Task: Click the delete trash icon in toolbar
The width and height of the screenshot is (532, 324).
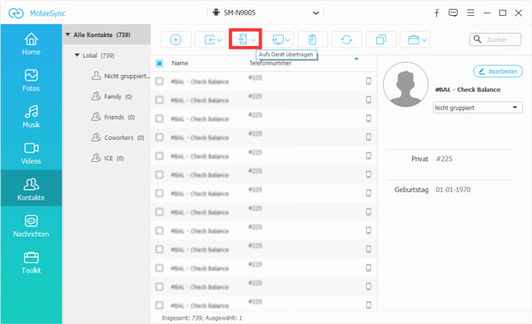Action: pos(312,40)
